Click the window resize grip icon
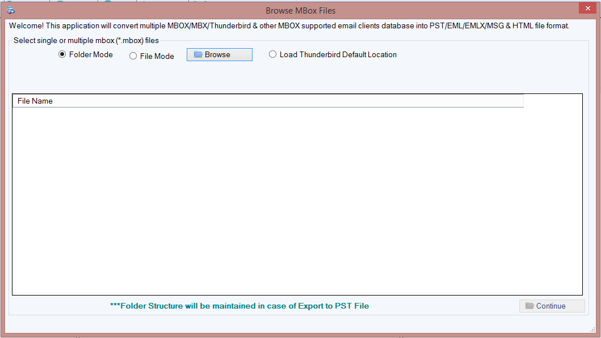Screen dimensions: 601x338 click(x=592, y=329)
